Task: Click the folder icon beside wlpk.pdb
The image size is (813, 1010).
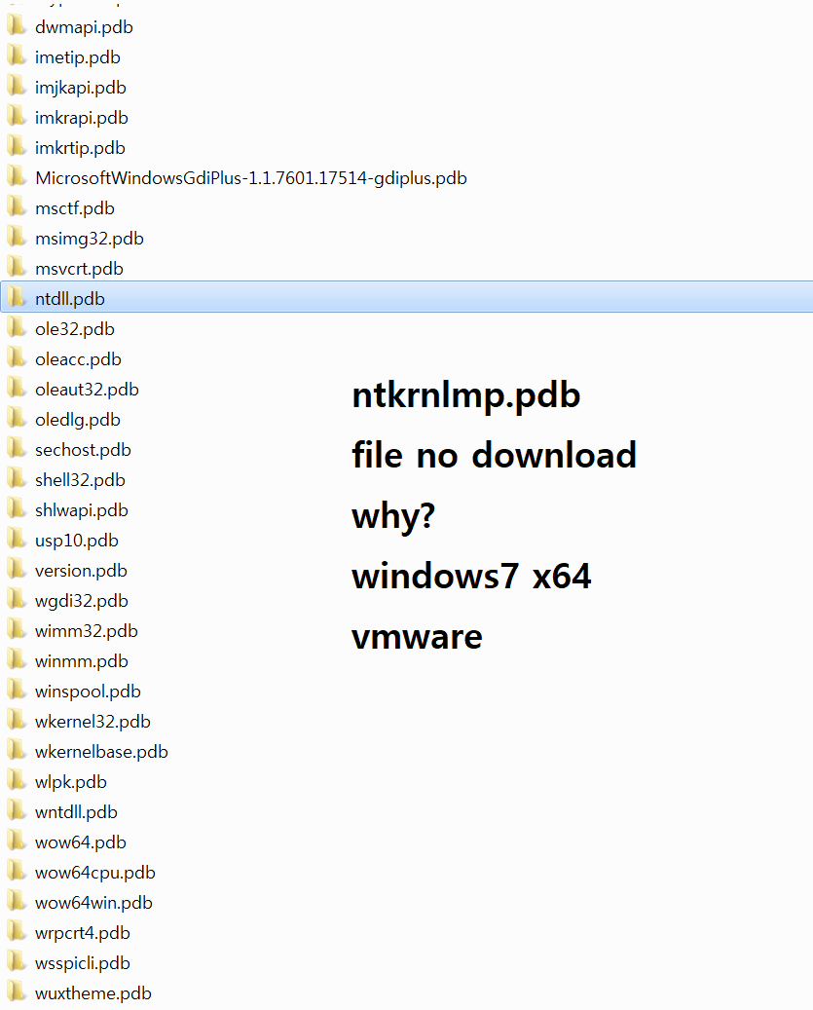Action: pos(17,781)
